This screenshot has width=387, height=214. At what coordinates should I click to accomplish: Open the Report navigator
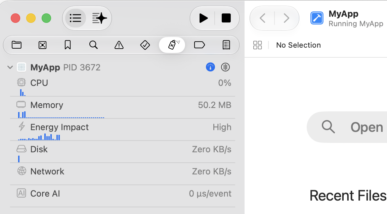226,45
